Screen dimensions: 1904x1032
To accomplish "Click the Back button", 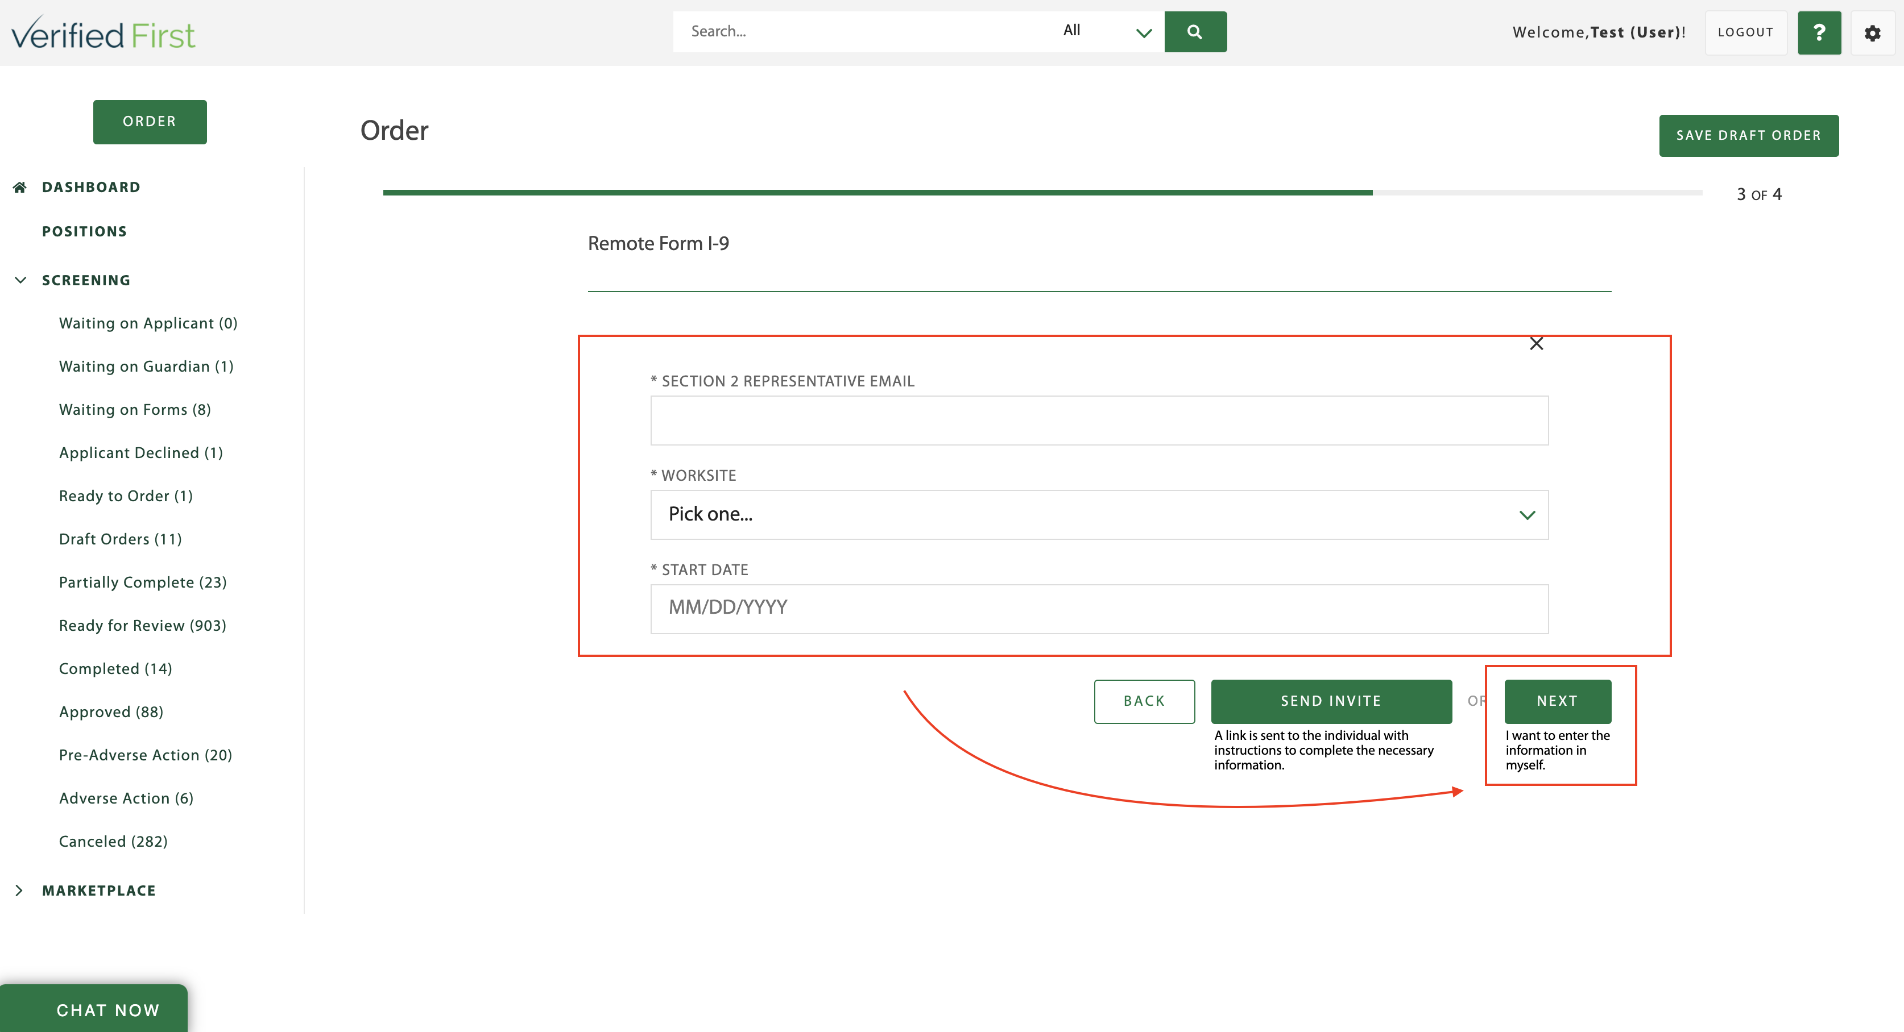I will (1144, 701).
